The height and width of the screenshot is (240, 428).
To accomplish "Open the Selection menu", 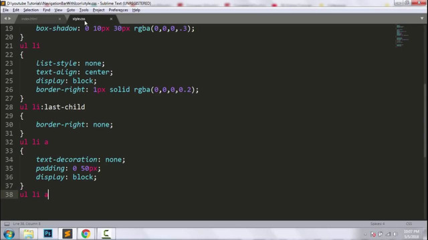I will click(31, 10).
